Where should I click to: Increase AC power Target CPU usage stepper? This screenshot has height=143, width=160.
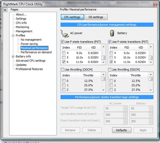(x=125, y=107)
